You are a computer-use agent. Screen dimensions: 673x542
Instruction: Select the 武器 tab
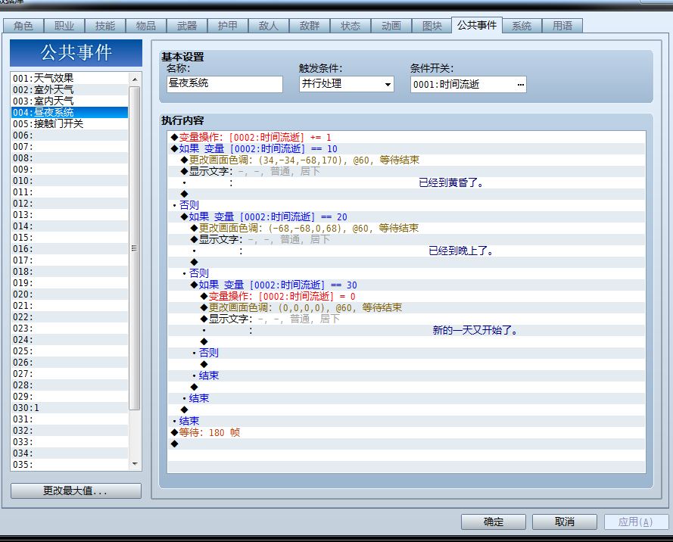coord(187,26)
